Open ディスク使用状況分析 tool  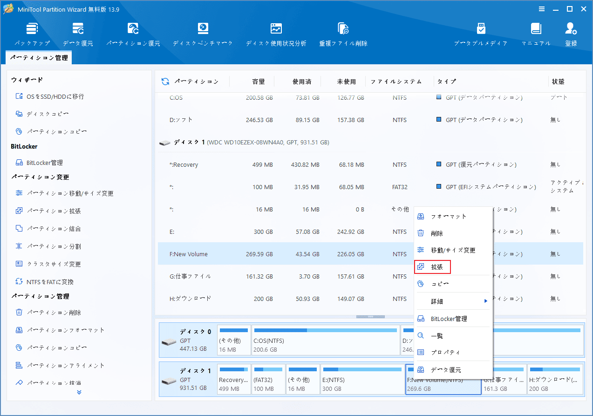(x=276, y=34)
